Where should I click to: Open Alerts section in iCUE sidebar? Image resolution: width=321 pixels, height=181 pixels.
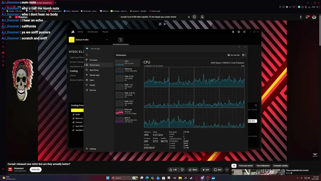(73, 75)
